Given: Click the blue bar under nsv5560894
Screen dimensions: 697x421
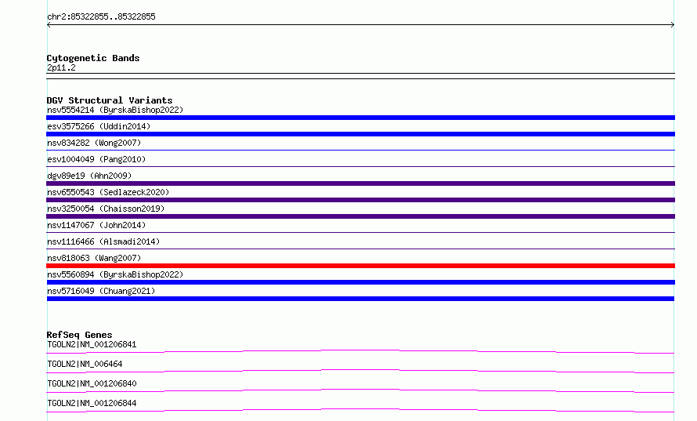Looking at the screenshot, I should (x=360, y=282).
